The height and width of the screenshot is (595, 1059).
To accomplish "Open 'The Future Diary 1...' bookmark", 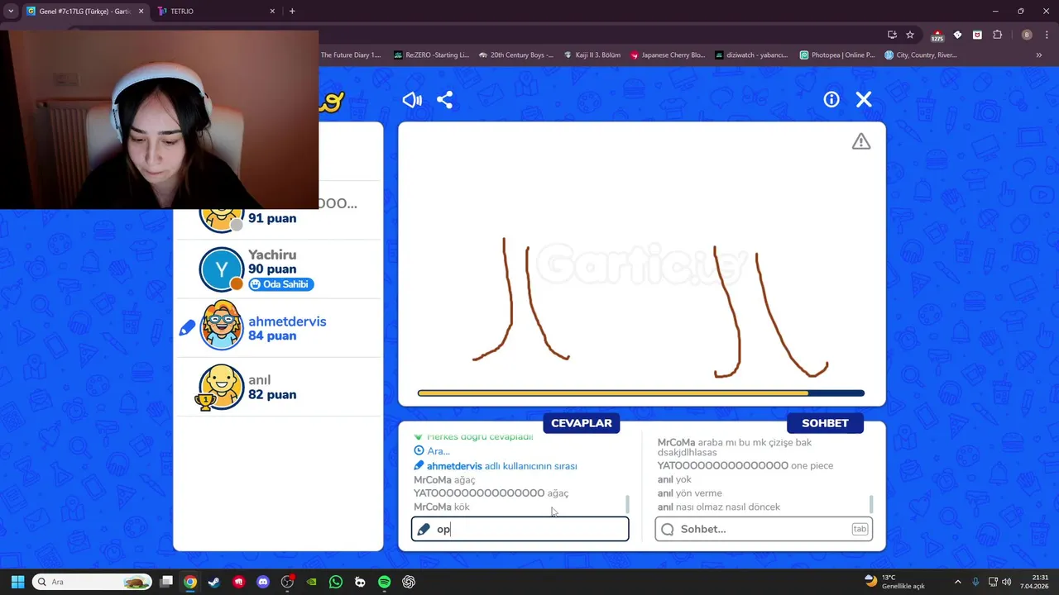I will click(351, 55).
